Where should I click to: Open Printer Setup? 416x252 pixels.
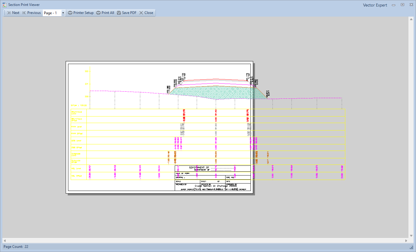(x=81, y=13)
